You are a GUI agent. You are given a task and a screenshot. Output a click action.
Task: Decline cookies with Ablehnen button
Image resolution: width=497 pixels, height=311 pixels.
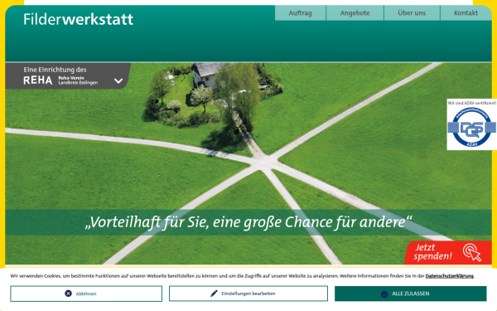86,294
